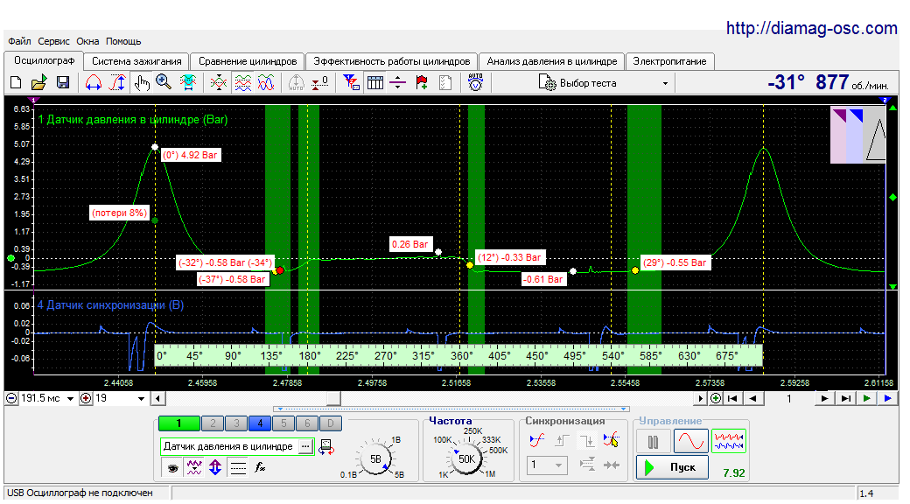Select channel 5 button

283,423
